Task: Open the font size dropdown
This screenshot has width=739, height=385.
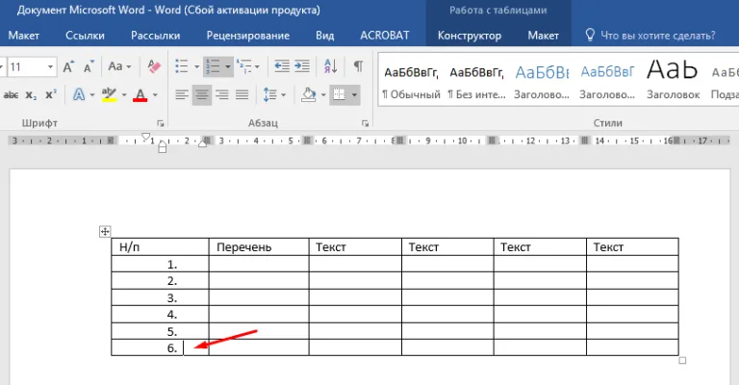Action: coord(50,67)
